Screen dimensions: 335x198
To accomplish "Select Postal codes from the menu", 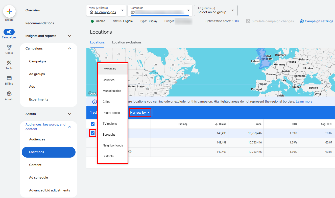I will point(113,113).
